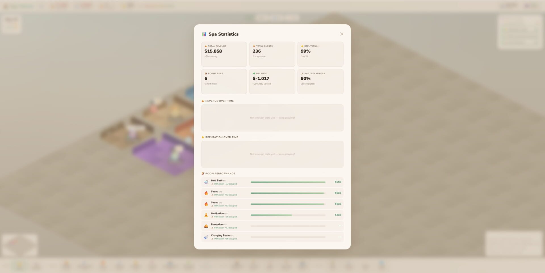
Task: Click the second Sauna flame icon
Action: click(x=206, y=204)
